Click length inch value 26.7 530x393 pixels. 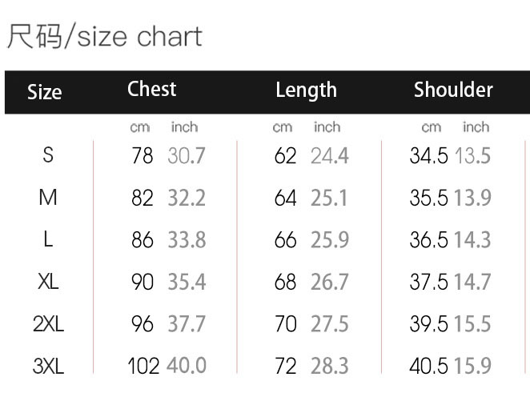point(330,282)
